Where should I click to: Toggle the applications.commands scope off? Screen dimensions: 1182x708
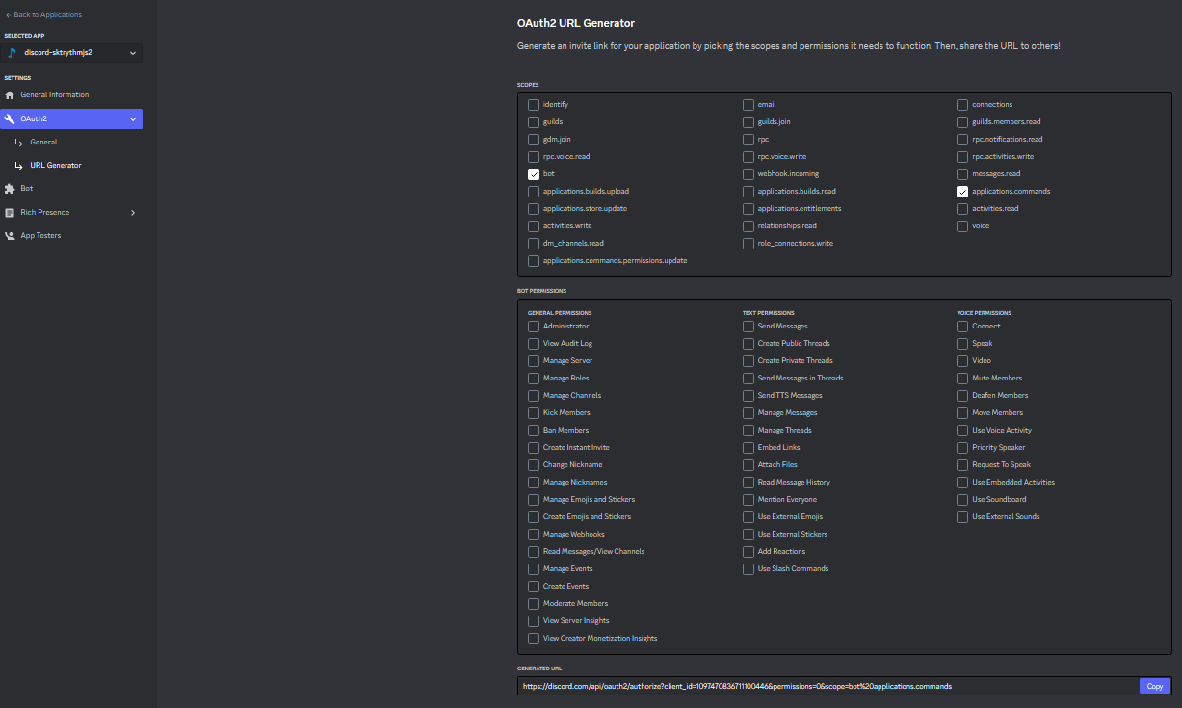point(961,191)
